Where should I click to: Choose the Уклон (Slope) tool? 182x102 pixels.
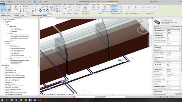click(x=98, y=8)
